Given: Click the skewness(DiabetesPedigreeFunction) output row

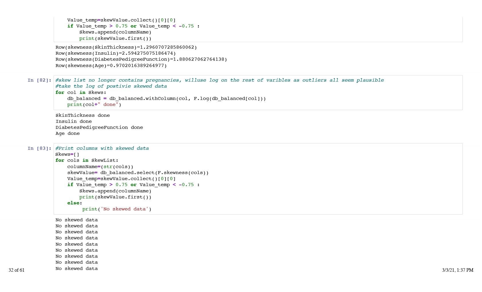Looking at the screenshot, I should pyautogui.click(x=141, y=59).
